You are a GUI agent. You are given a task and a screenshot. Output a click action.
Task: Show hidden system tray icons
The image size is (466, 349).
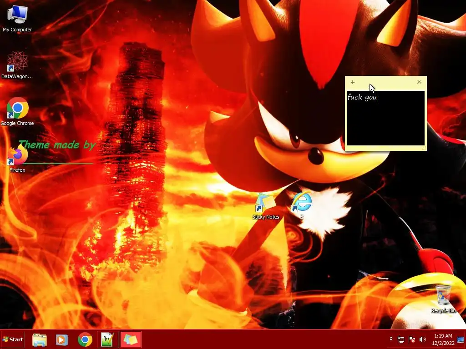click(x=391, y=339)
